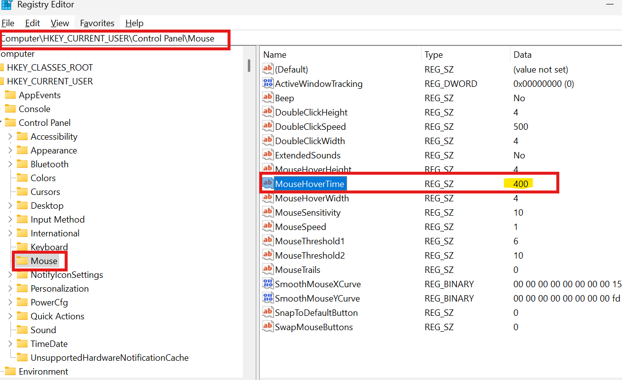The width and height of the screenshot is (622, 380).
Task: Click REG_BINARY type of SmoothMouseXCurve
Action: (x=449, y=284)
